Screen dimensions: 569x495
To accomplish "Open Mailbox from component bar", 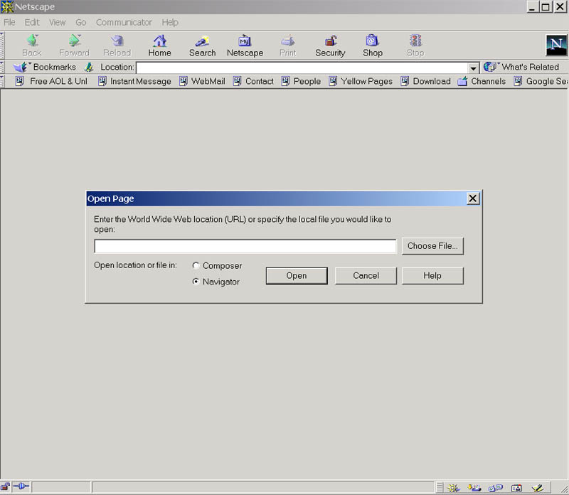I will click(474, 488).
